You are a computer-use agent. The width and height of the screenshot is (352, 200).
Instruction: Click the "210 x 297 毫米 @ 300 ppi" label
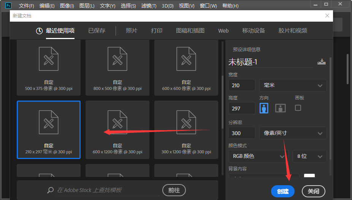49,152
